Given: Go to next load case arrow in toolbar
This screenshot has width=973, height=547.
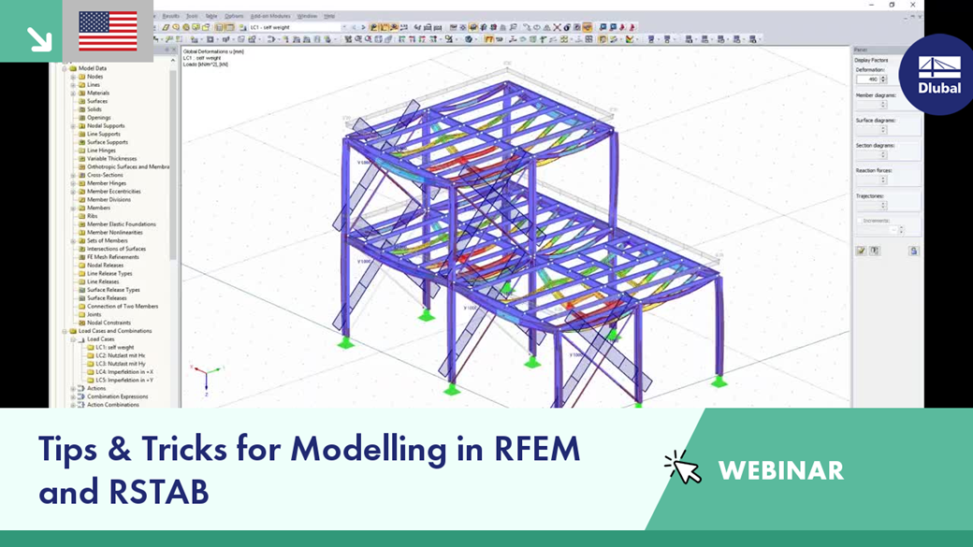Looking at the screenshot, I should 363,27.
